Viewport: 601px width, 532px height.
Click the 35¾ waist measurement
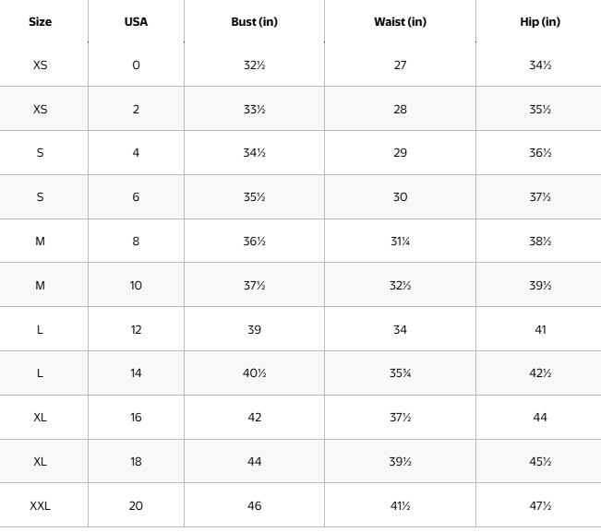tap(400, 373)
